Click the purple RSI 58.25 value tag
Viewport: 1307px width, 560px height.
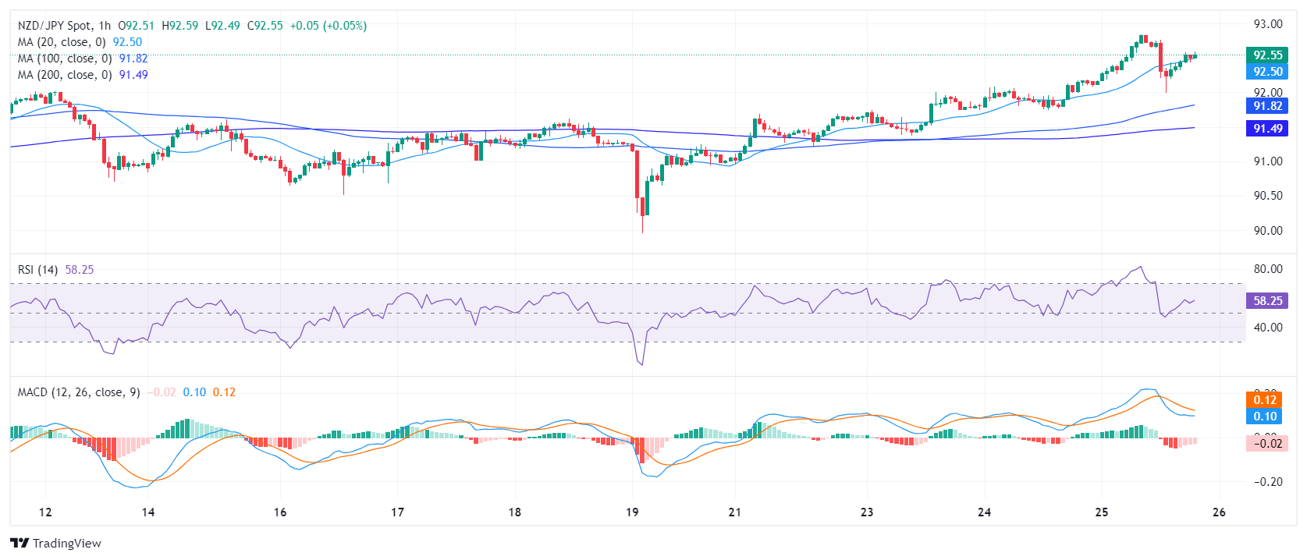1267,301
